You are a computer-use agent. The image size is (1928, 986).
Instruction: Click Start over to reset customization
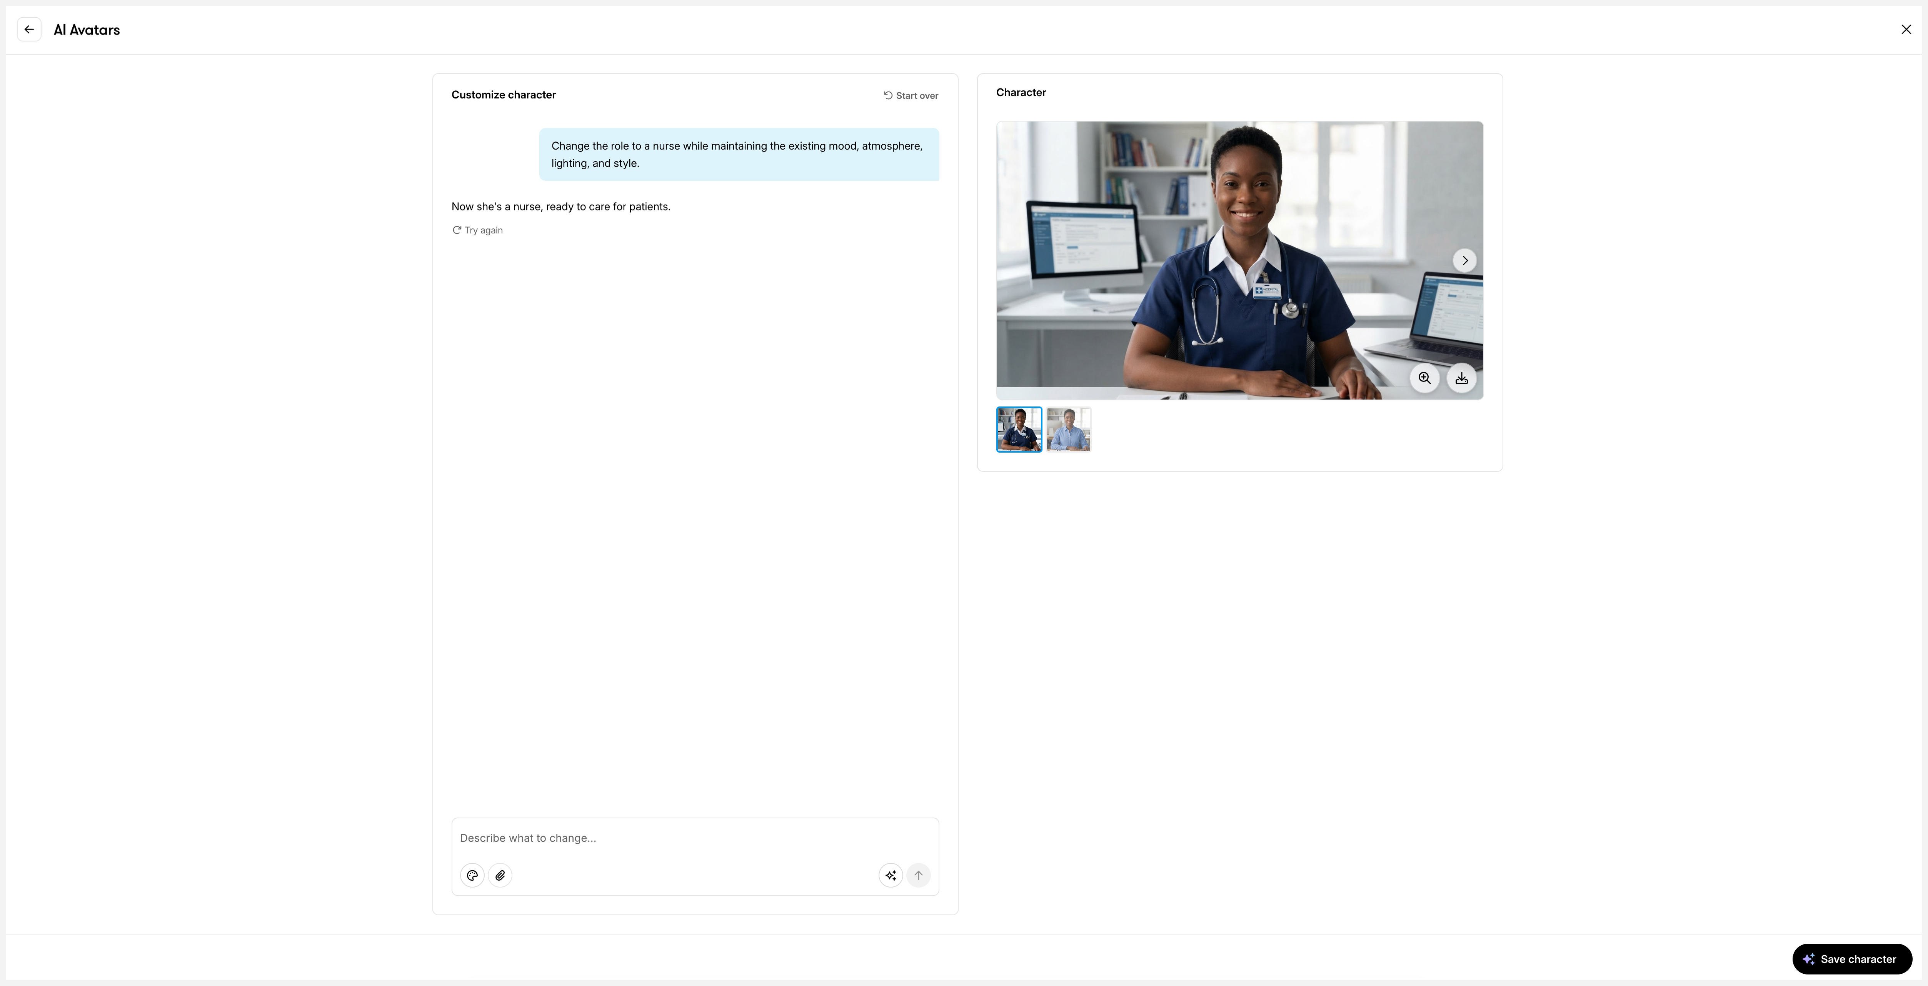click(911, 96)
